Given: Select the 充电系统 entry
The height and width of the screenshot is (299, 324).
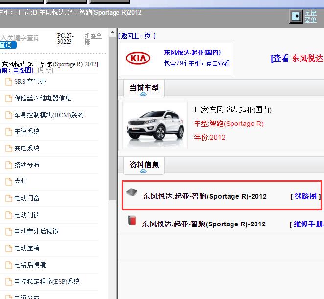Looking at the screenshot, I should [27, 149].
